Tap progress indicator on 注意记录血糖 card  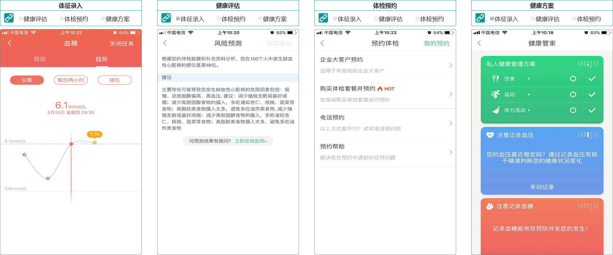[588, 206]
